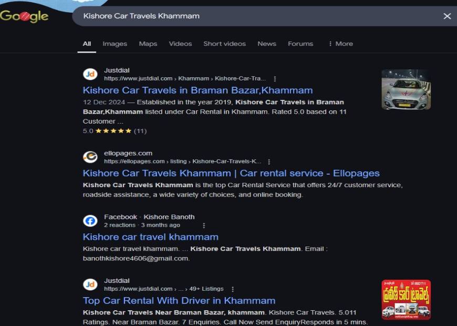Click the Justdial site name of first result
The width and height of the screenshot is (457, 326).
tap(117, 70)
